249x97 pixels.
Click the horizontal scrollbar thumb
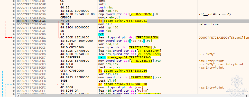(70, 95)
